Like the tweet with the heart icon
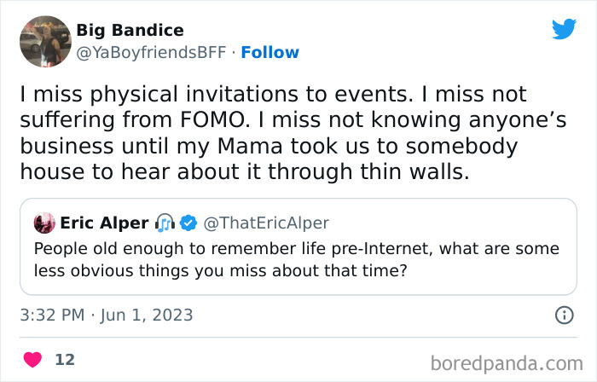The image size is (597, 382). click(32, 360)
